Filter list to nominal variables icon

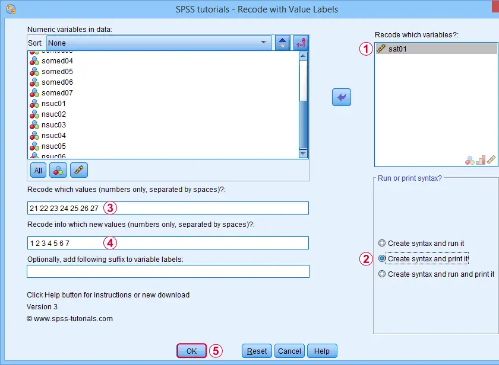tap(58, 170)
